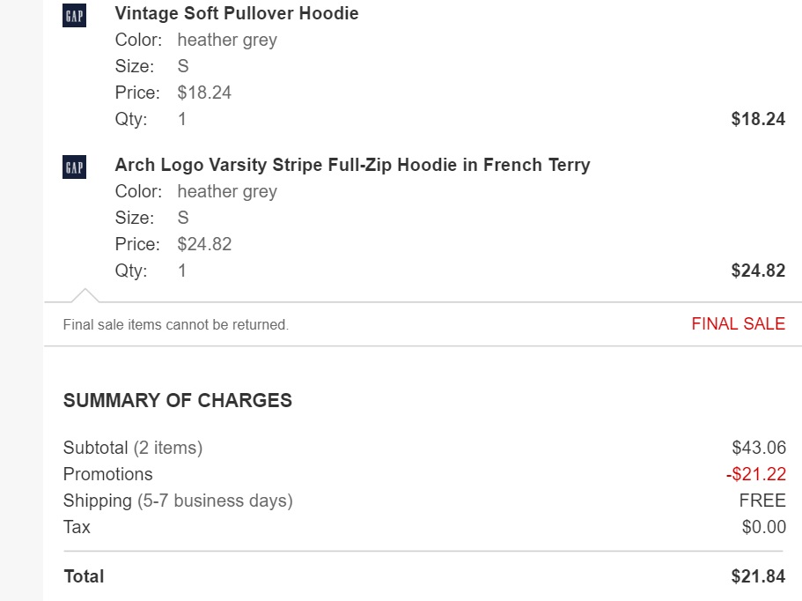Click the bold $18.24 line total
This screenshot has width=802, height=601.
(758, 119)
